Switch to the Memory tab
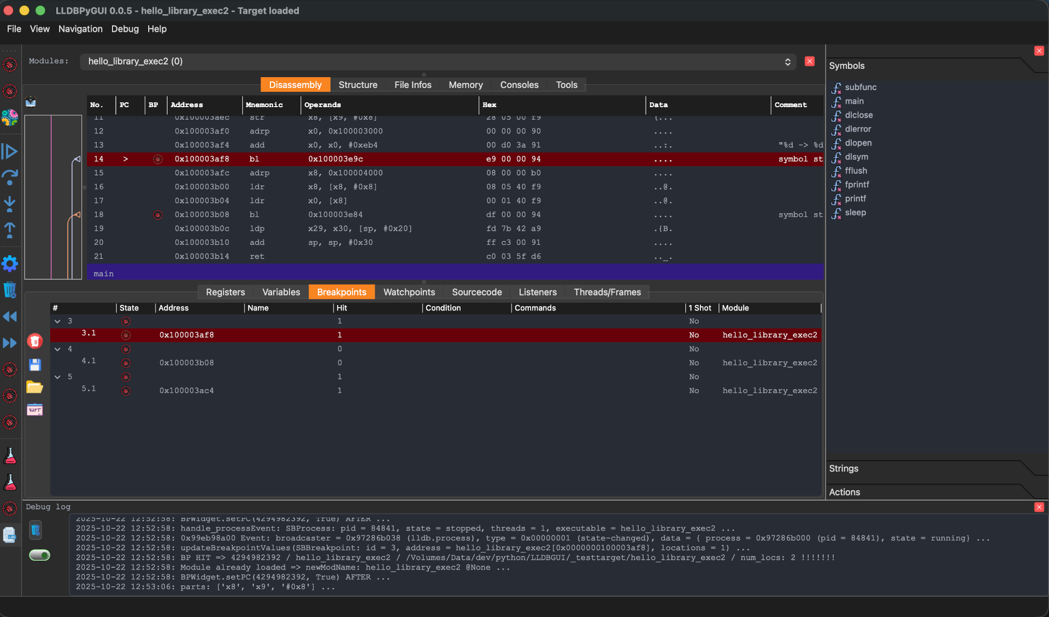Image resolution: width=1049 pixels, height=617 pixels. point(465,85)
